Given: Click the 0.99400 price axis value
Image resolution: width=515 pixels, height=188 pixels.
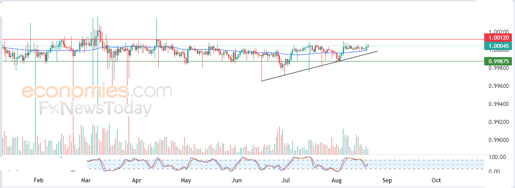Looking at the screenshot, I should [499, 104].
